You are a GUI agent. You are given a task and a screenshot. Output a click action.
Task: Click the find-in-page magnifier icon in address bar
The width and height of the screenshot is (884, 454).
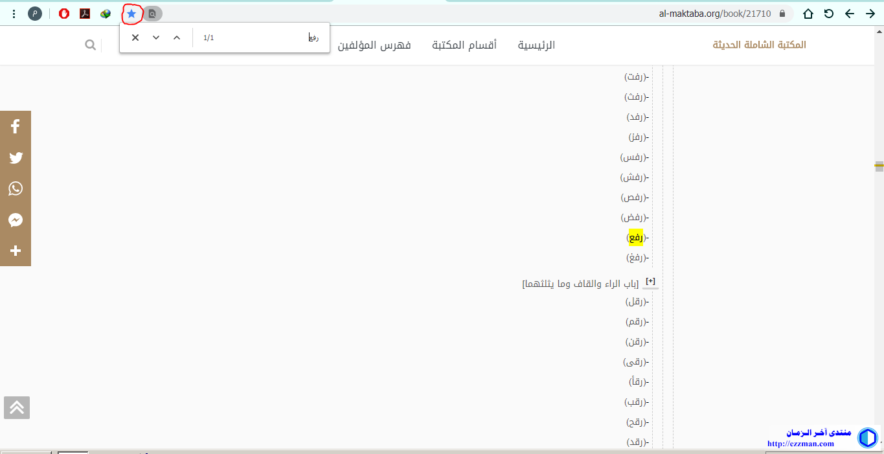pos(152,14)
